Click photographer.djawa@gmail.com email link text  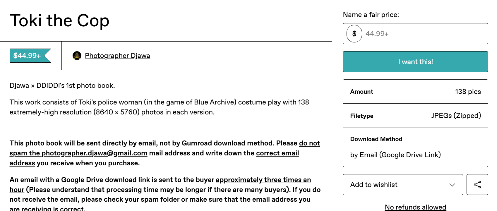click(x=94, y=153)
